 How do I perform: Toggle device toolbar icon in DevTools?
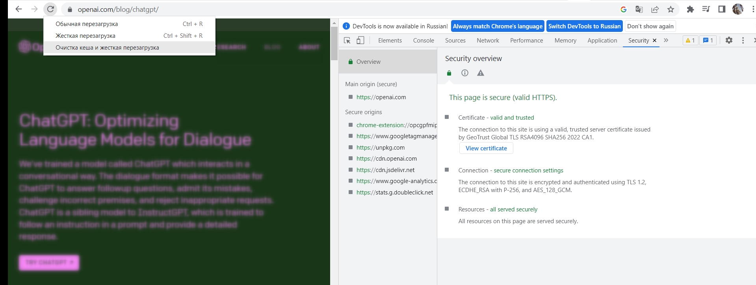coord(360,40)
